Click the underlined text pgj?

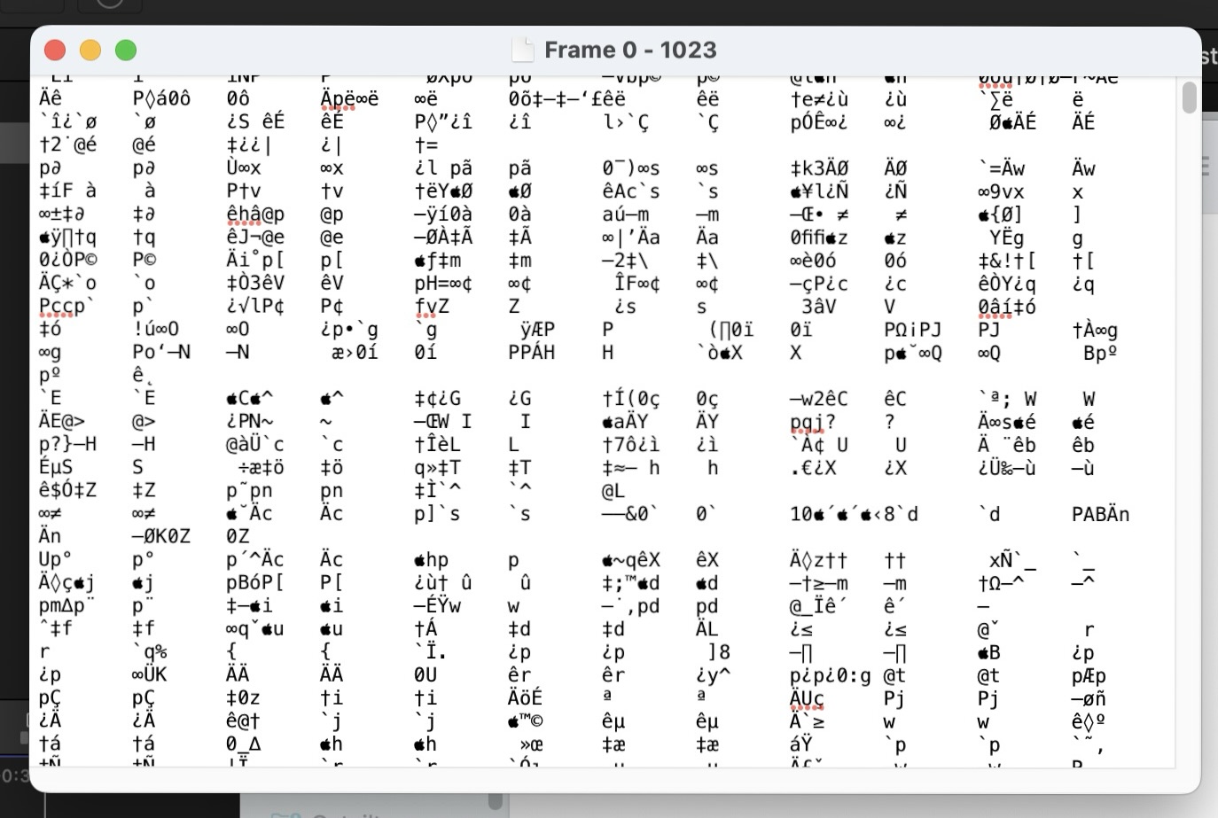[x=813, y=422]
